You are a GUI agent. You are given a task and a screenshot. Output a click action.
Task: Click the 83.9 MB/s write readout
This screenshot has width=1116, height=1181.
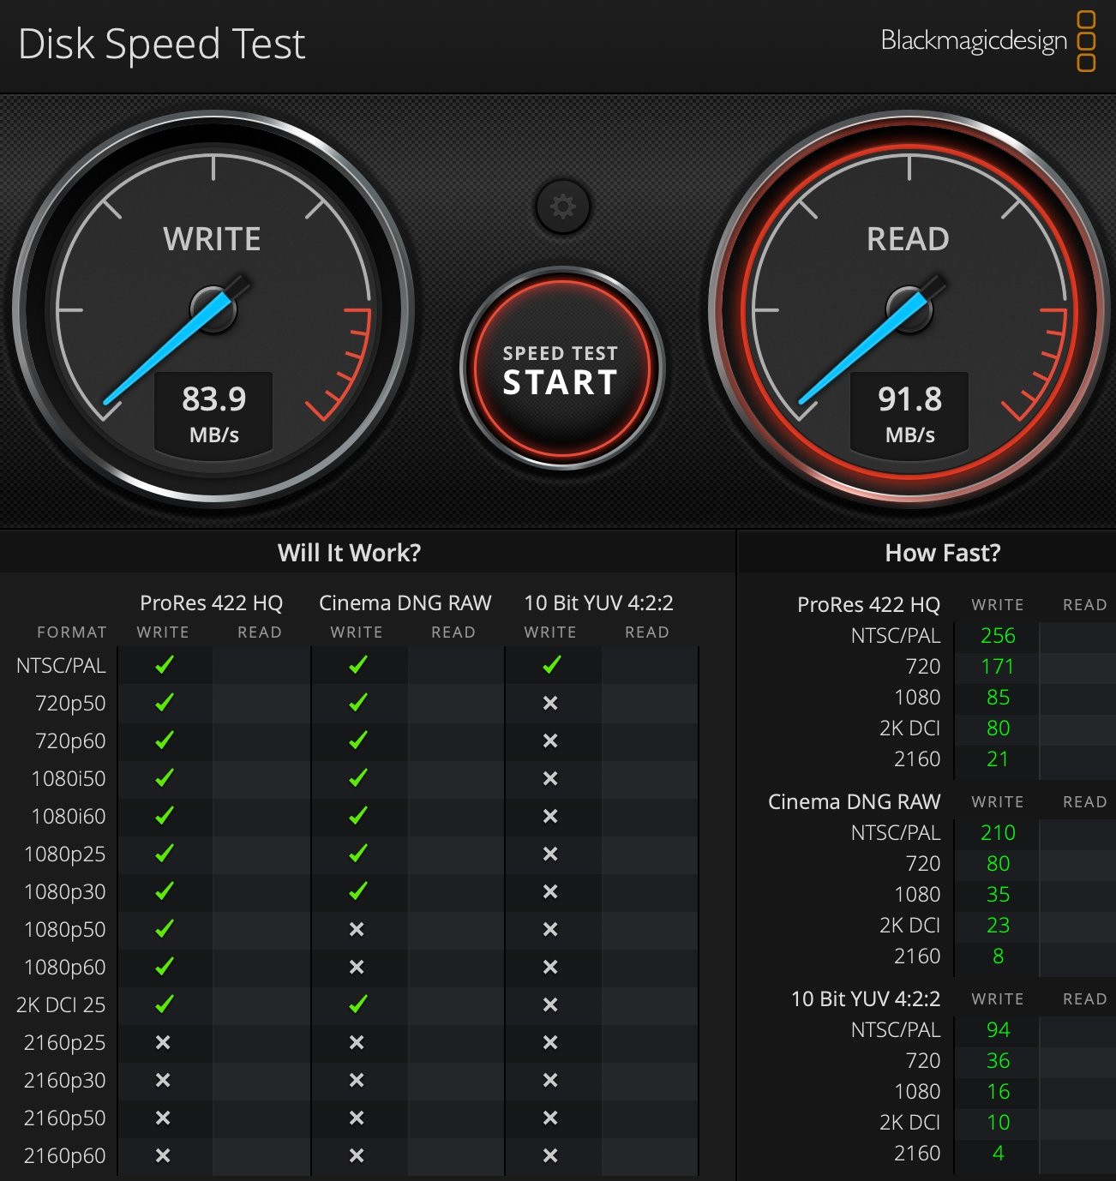[x=213, y=414]
